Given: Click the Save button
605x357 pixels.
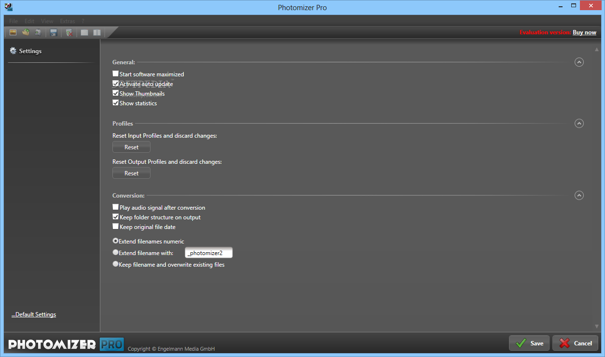Looking at the screenshot, I should click(529, 343).
